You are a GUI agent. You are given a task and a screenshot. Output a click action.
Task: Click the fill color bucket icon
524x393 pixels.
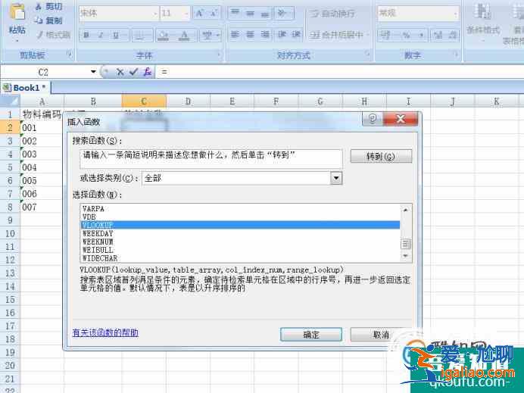coord(163,35)
